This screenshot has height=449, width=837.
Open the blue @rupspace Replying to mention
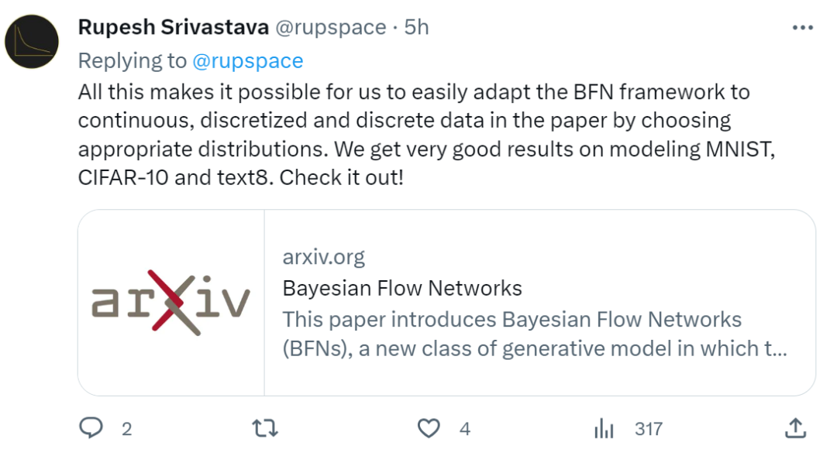tap(248, 61)
